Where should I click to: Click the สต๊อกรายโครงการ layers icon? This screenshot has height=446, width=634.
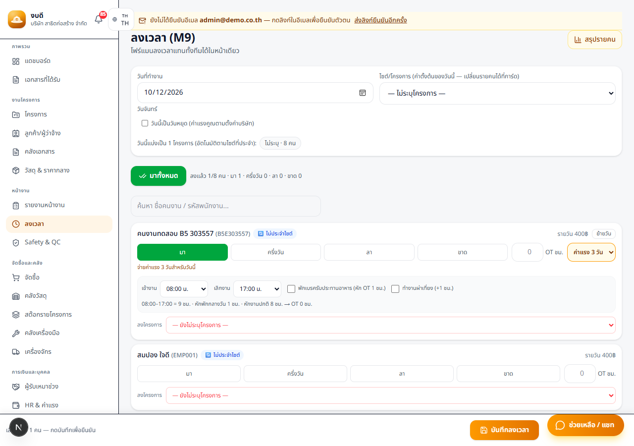16,315
